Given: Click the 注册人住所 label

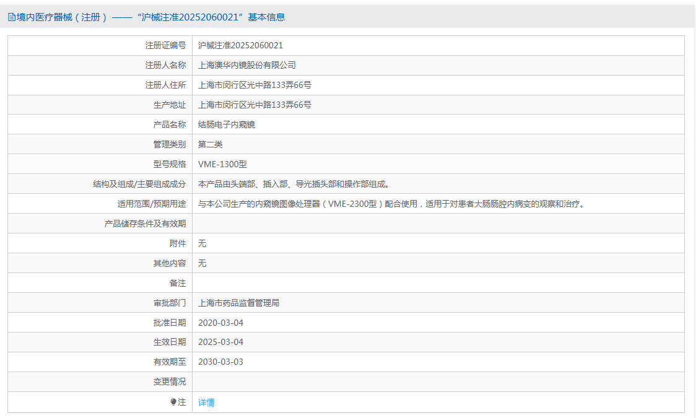Looking at the screenshot, I should tap(165, 85).
